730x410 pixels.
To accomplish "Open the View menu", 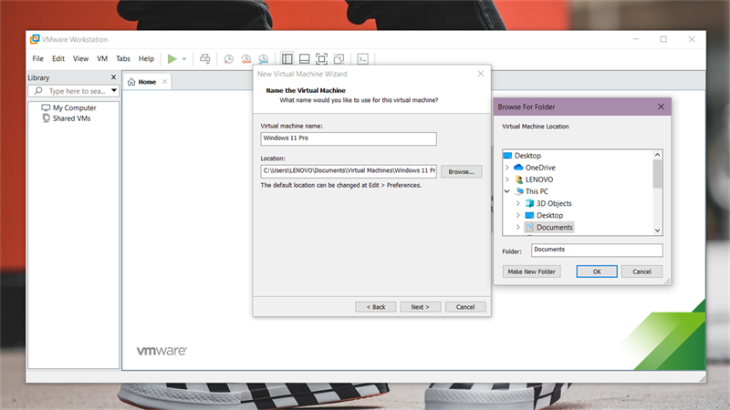I will click(80, 58).
